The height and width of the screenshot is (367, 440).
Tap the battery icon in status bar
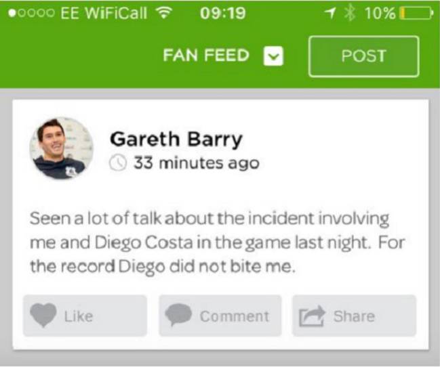[416, 13]
